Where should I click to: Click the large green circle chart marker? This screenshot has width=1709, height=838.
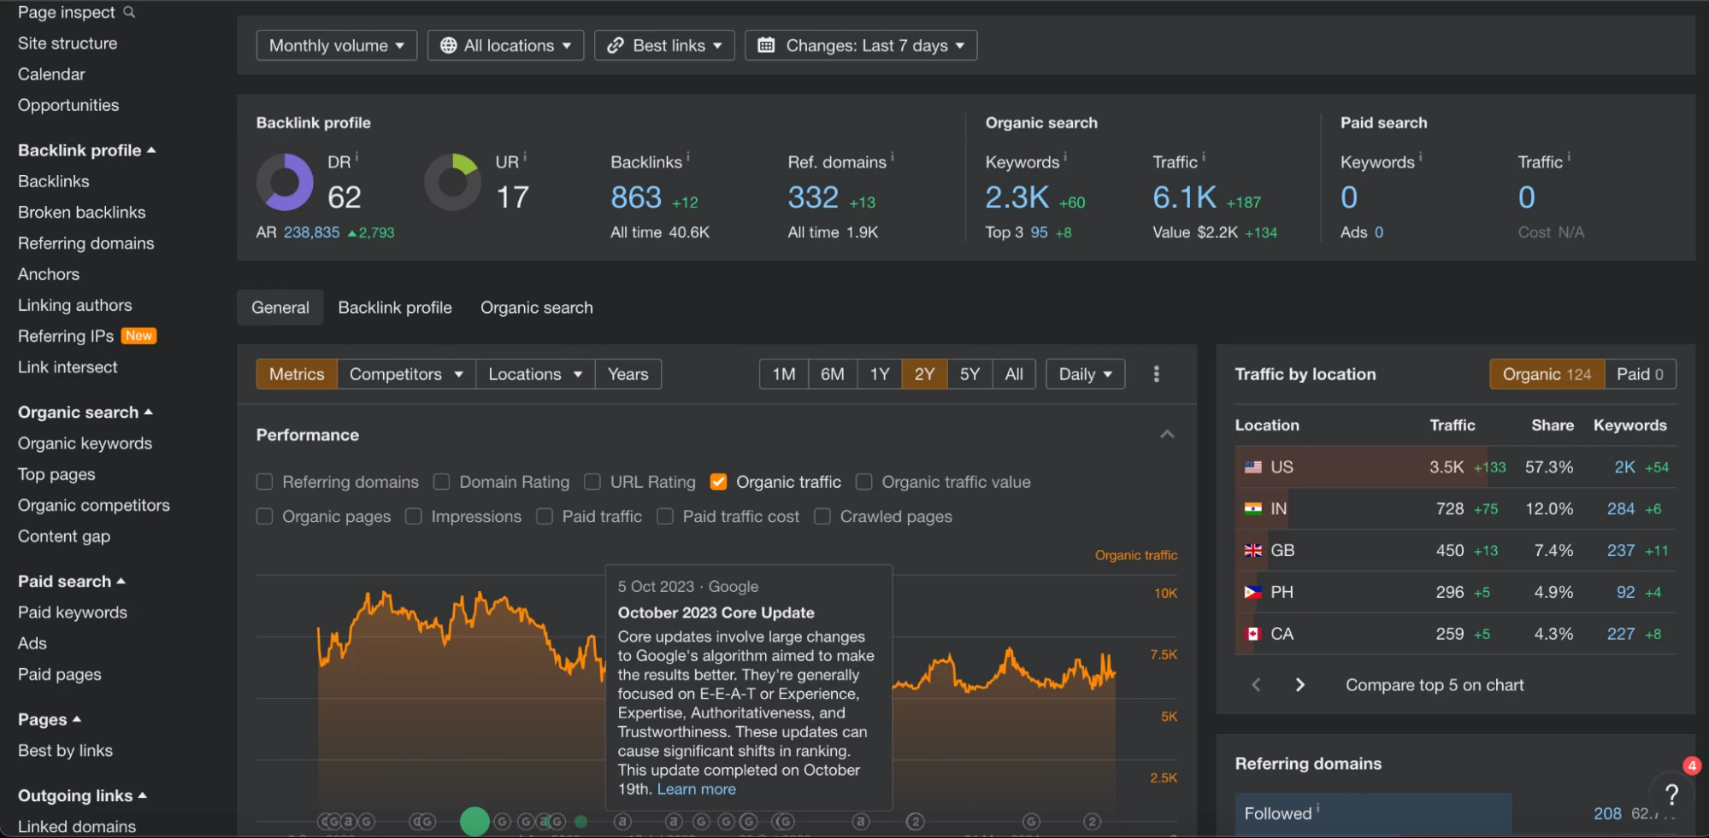tap(474, 821)
